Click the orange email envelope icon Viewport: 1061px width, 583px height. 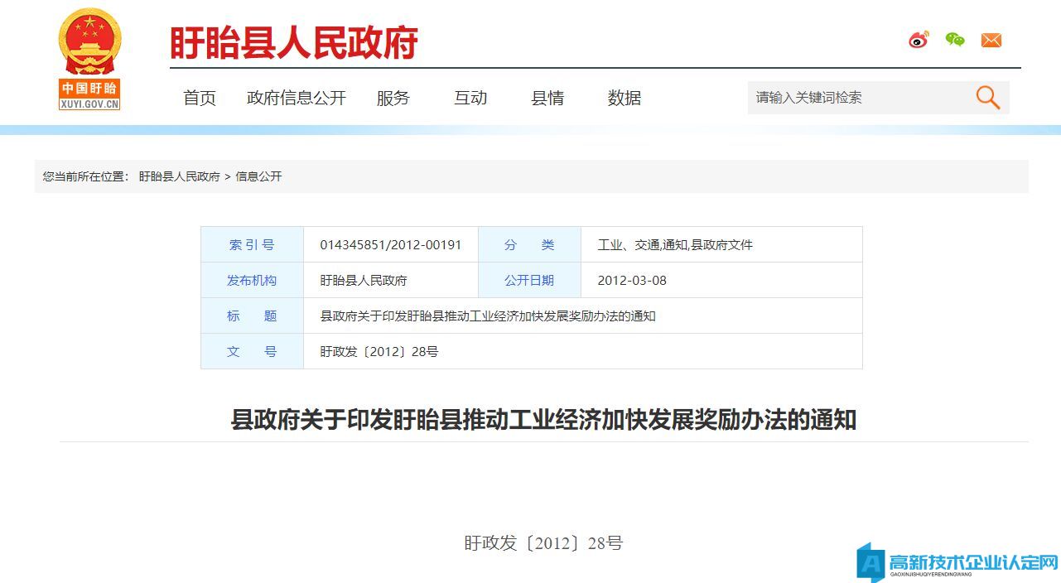[991, 40]
